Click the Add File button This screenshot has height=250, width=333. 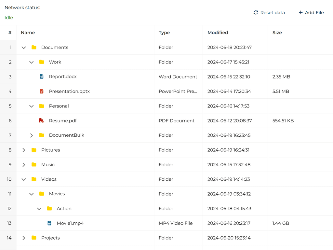click(x=311, y=12)
